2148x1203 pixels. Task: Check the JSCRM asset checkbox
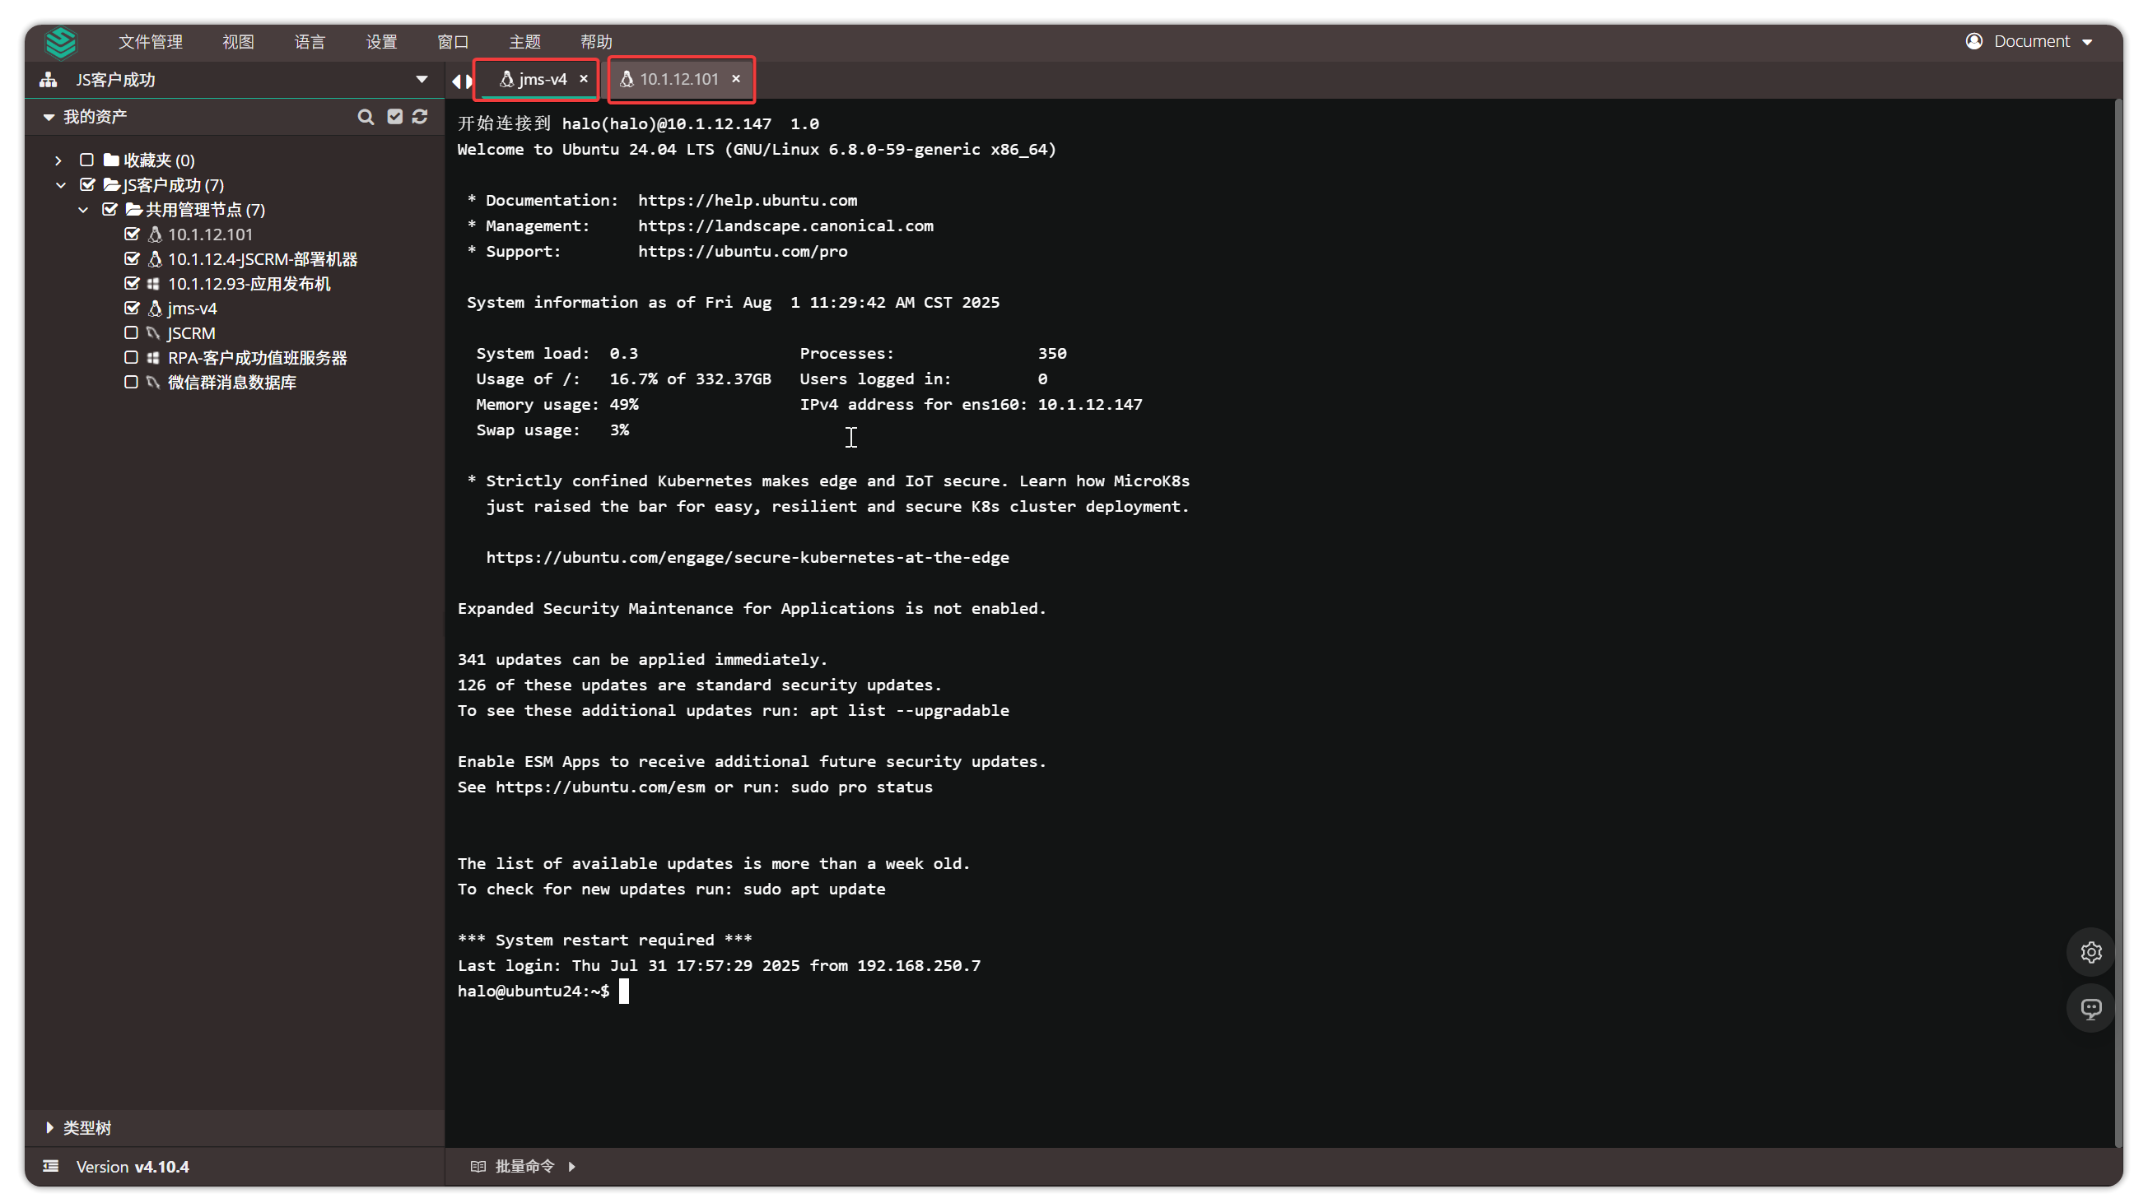[x=131, y=333]
